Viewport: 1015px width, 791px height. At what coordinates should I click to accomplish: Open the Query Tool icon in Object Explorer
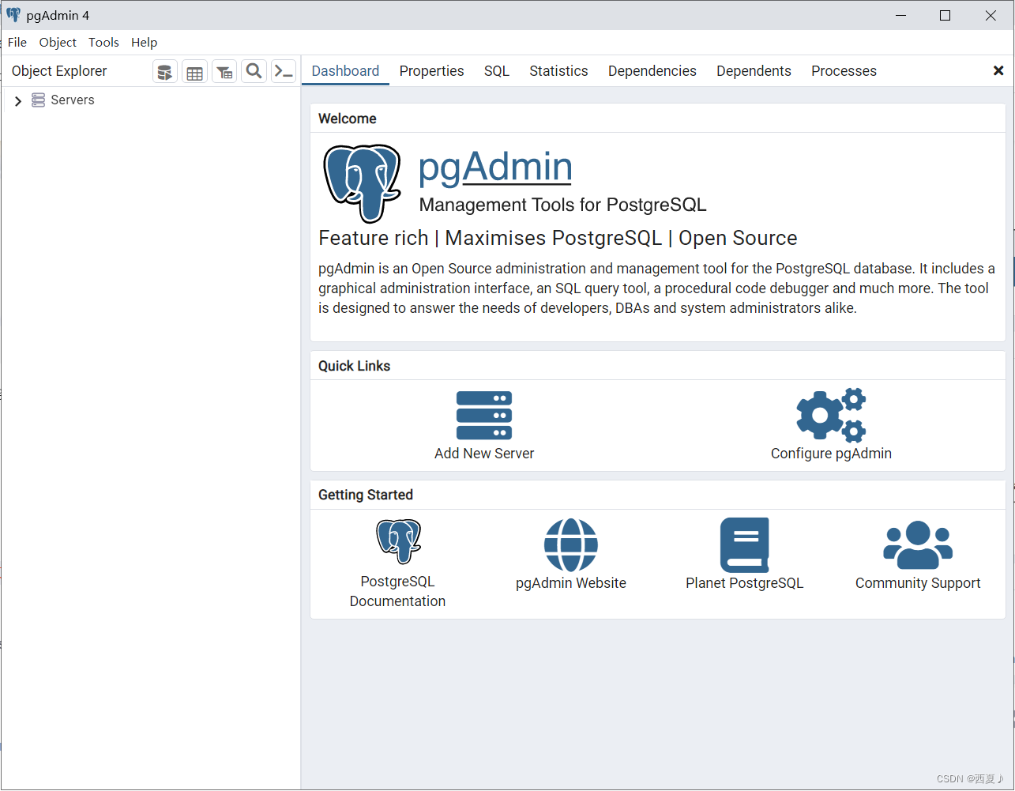click(164, 72)
